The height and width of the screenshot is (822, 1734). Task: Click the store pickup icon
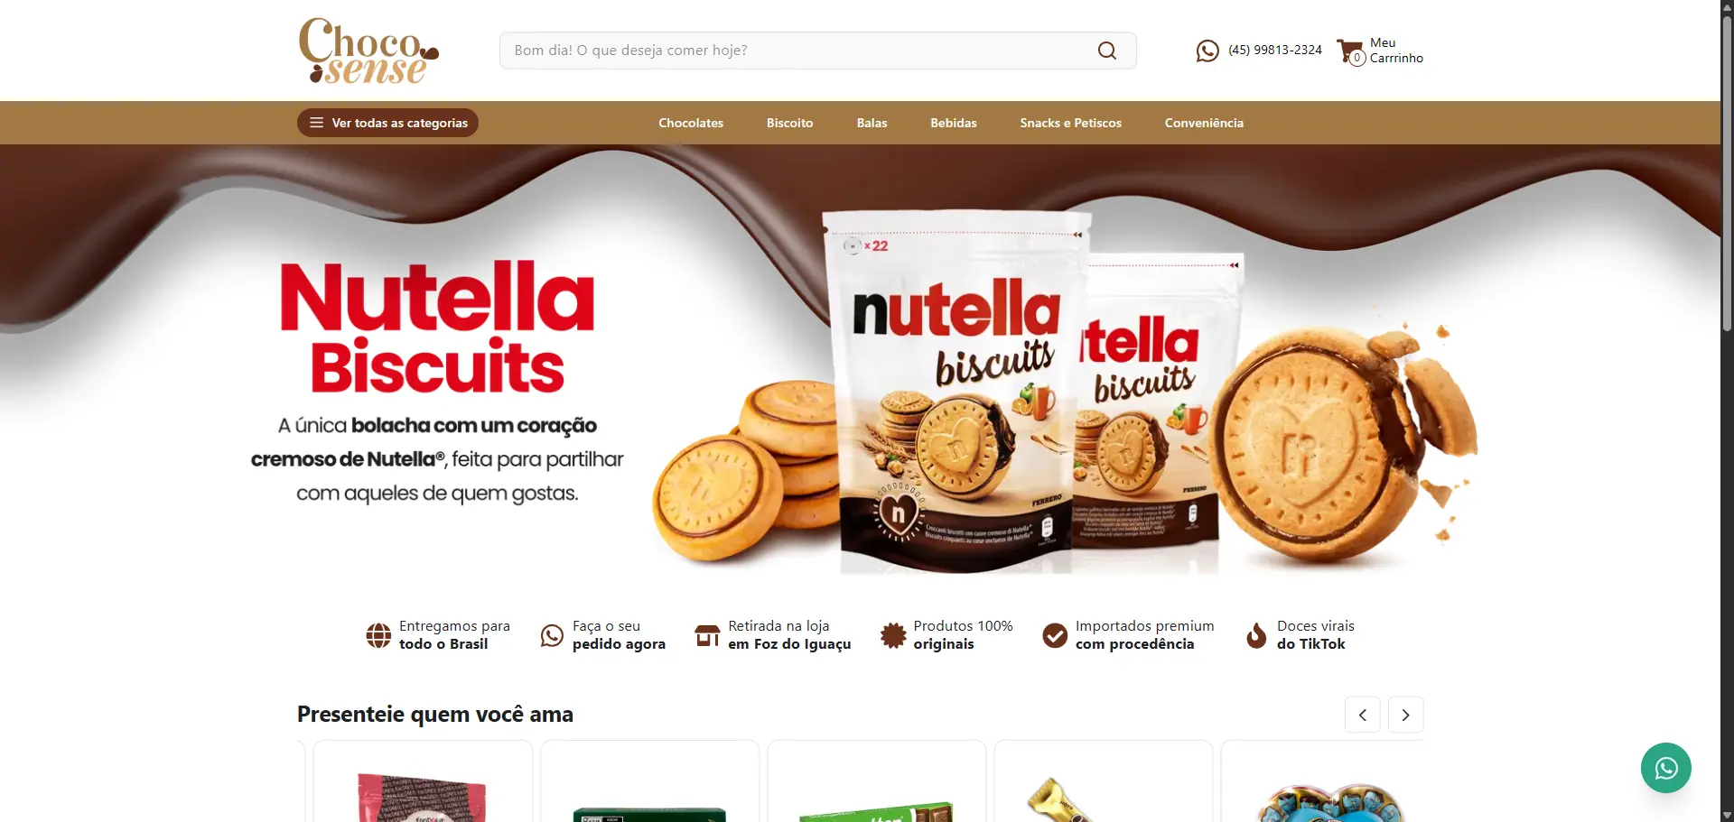707,635
